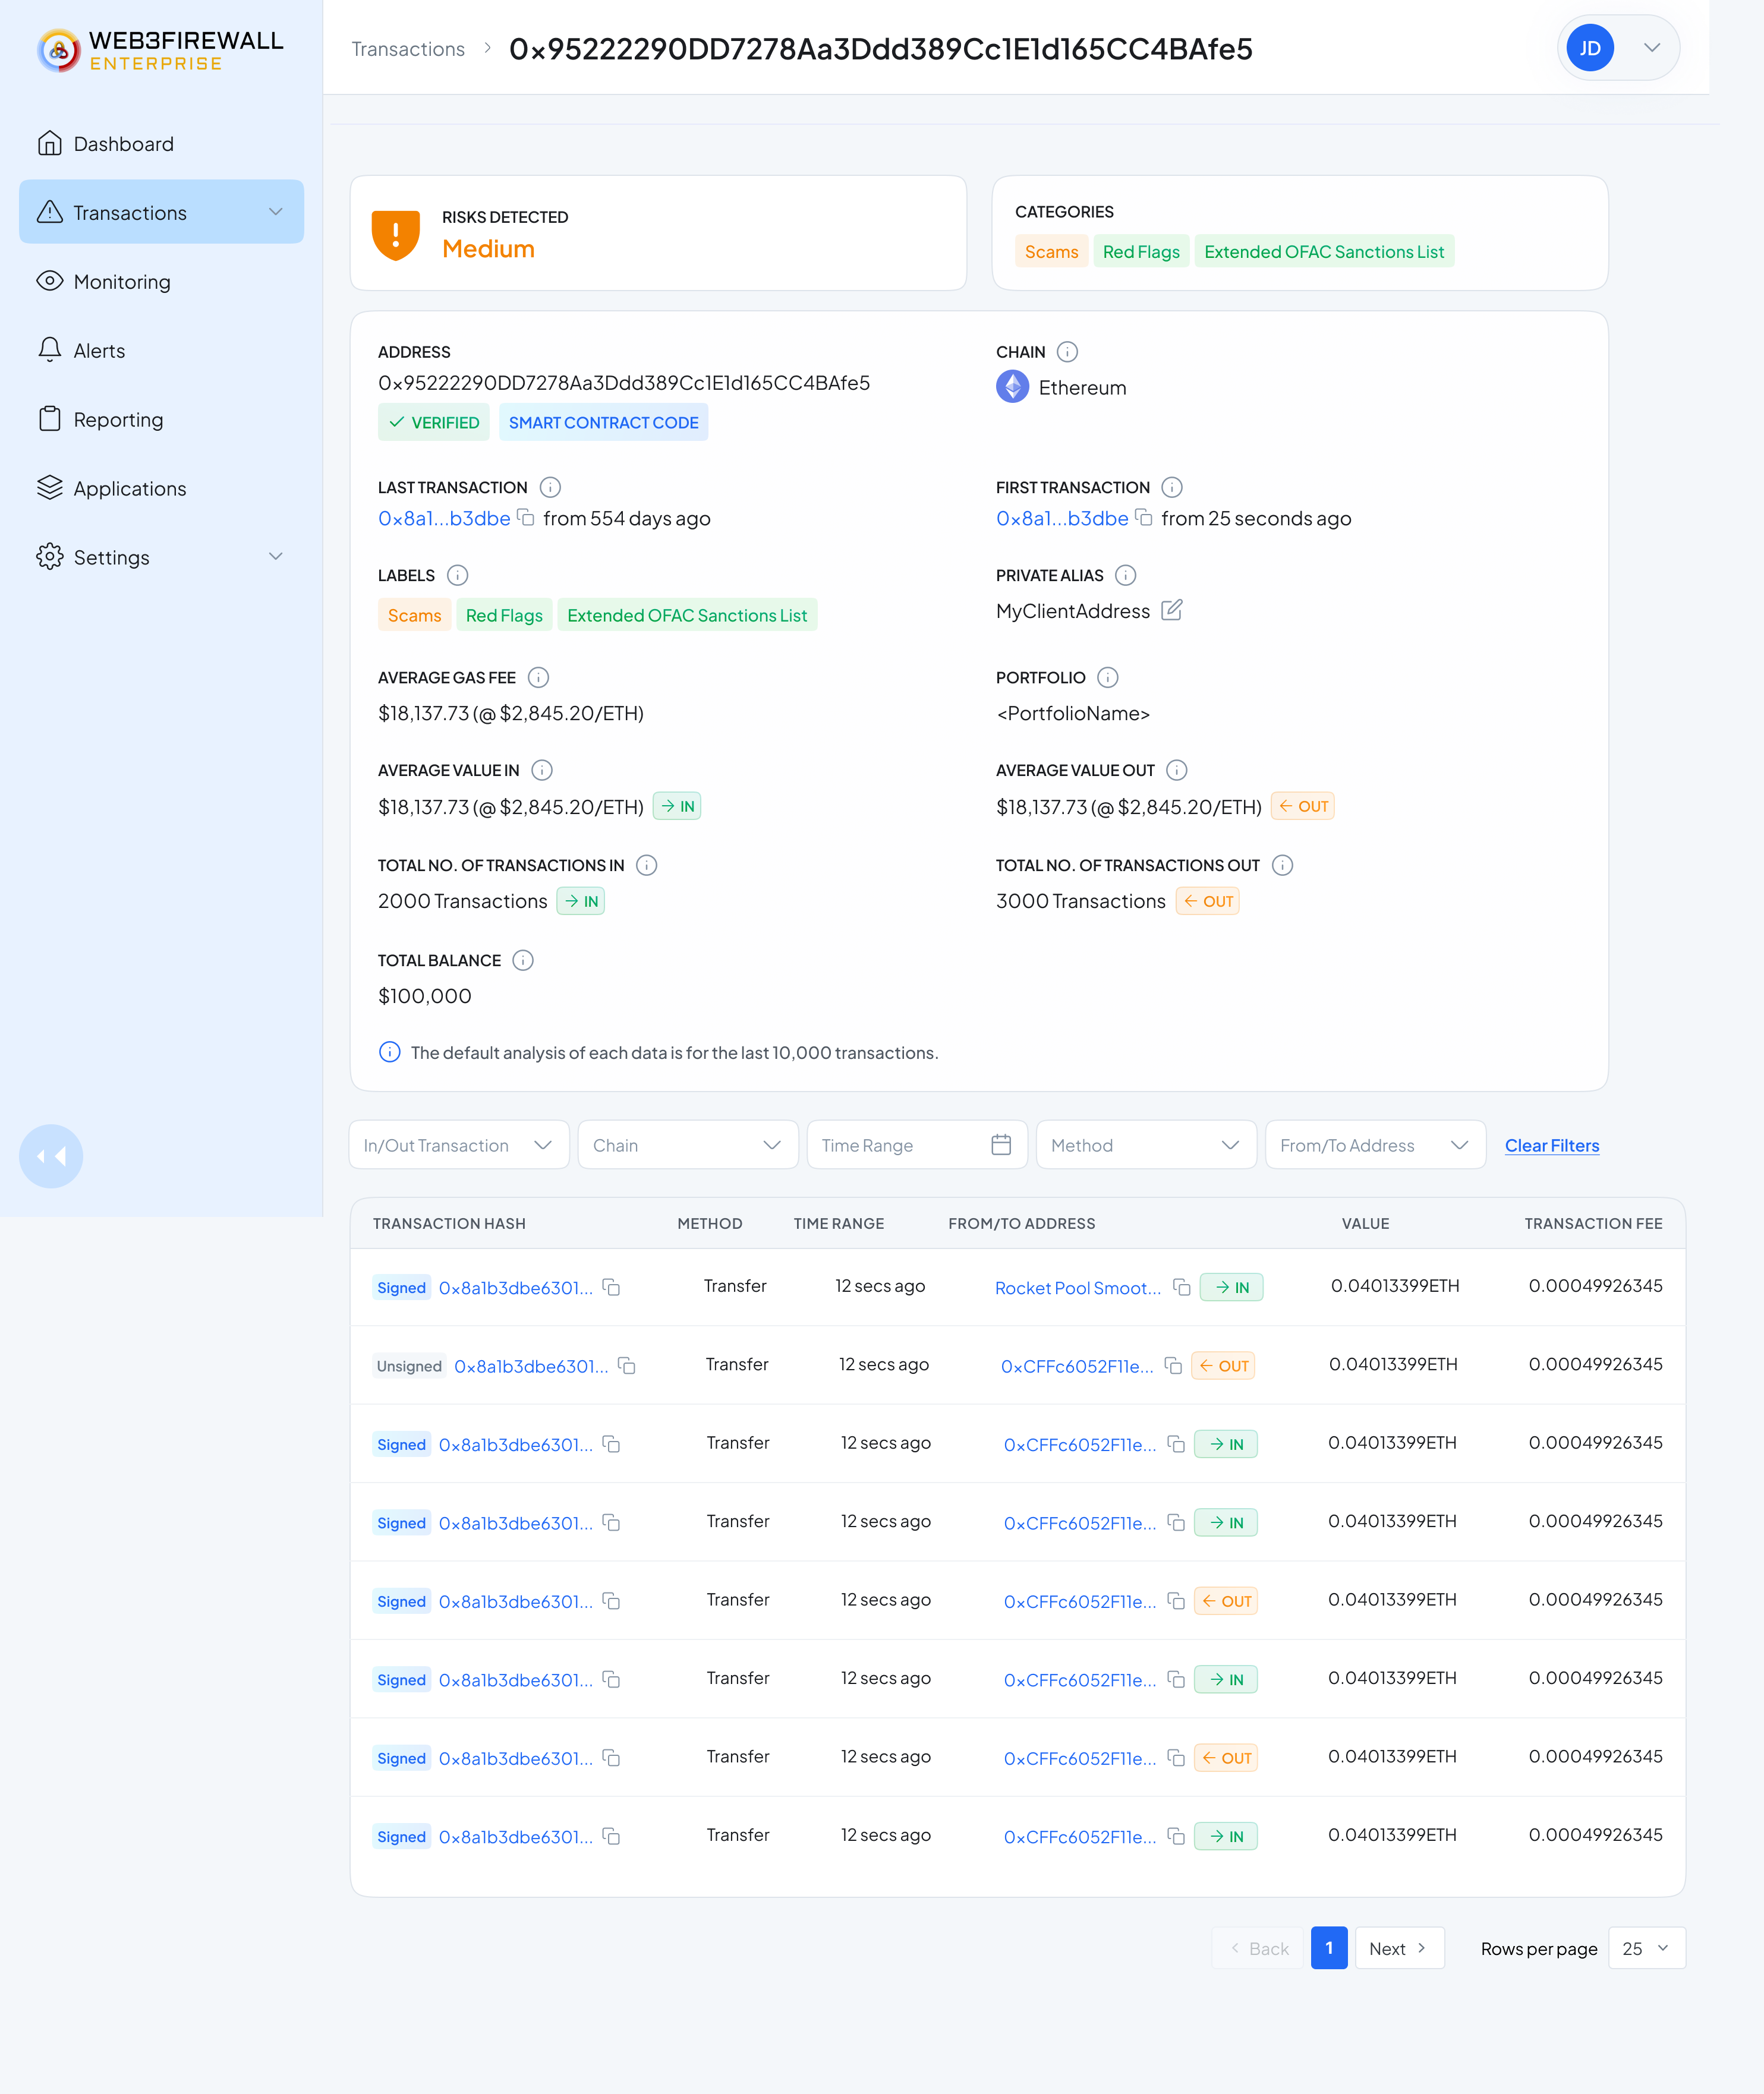Click the Clear Filters link

[x=1552, y=1146]
